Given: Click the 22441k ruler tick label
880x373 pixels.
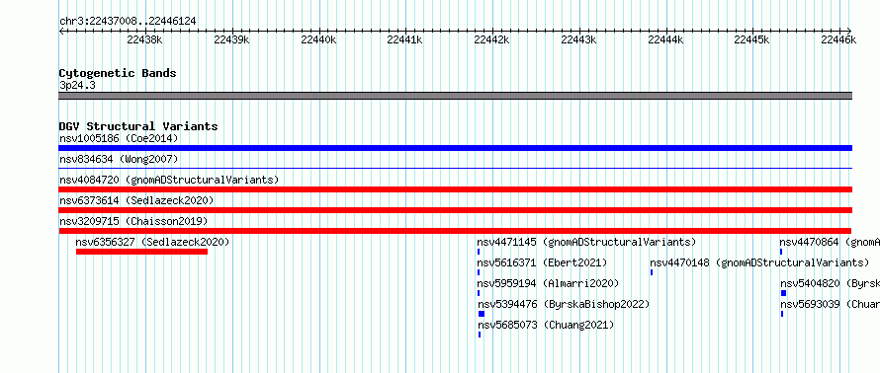Looking at the screenshot, I should pyautogui.click(x=405, y=39).
